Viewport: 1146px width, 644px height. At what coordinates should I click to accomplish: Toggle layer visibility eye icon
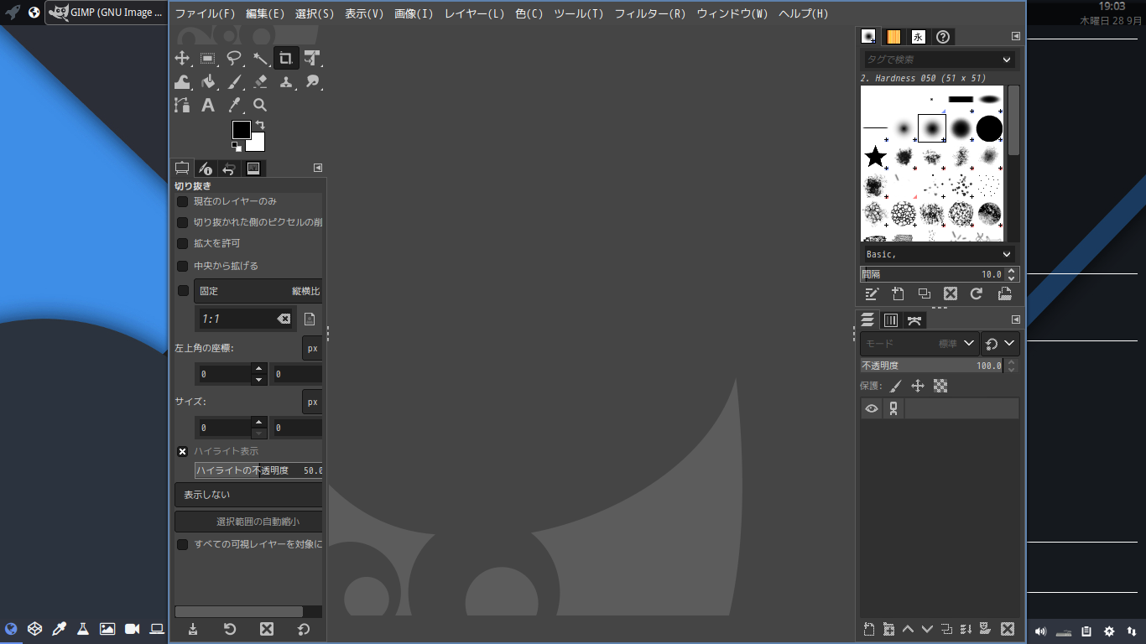tap(872, 408)
